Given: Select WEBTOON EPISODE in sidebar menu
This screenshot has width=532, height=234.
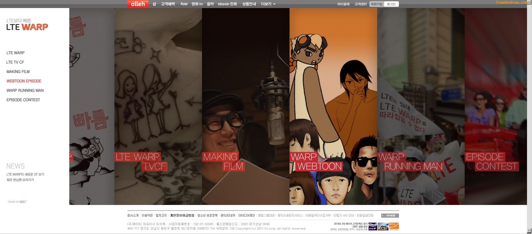Looking at the screenshot, I should (x=24, y=81).
